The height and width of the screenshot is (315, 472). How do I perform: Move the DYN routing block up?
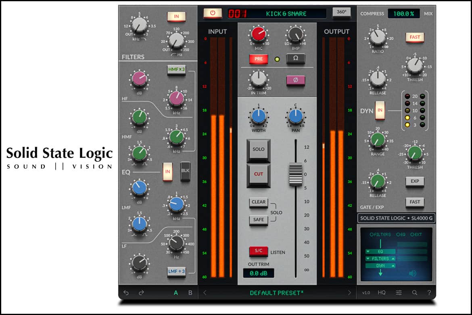pos(393,266)
